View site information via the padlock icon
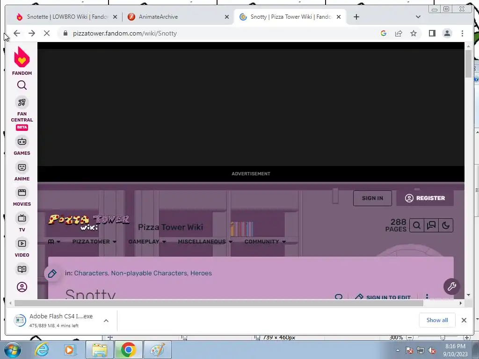The height and width of the screenshot is (359, 479). click(65, 33)
